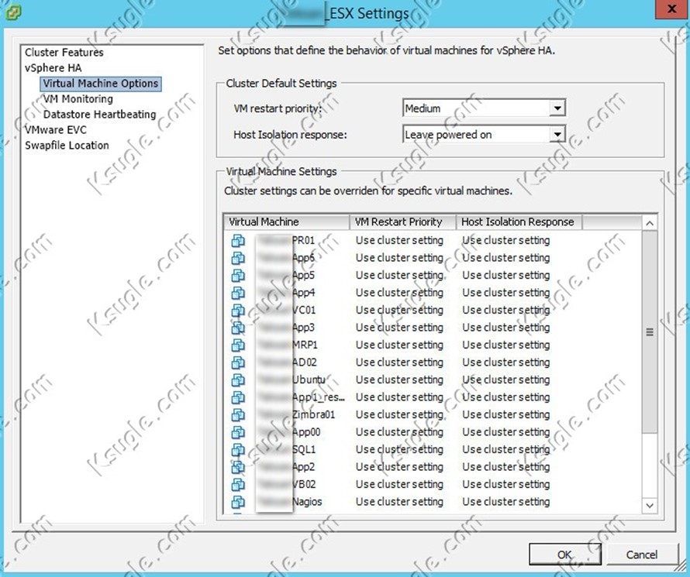The height and width of the screenshot is (577, 690).
Task: Click the VM list scroll-down arrow
Action: [650, 506]
